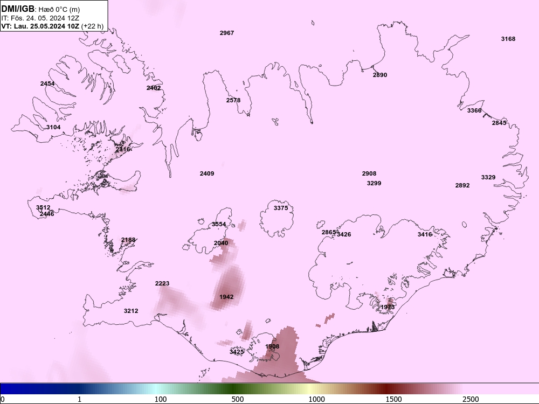Screen dimensions: 539x404
Task: Select the 3104 height value
Action: [53, 127]
